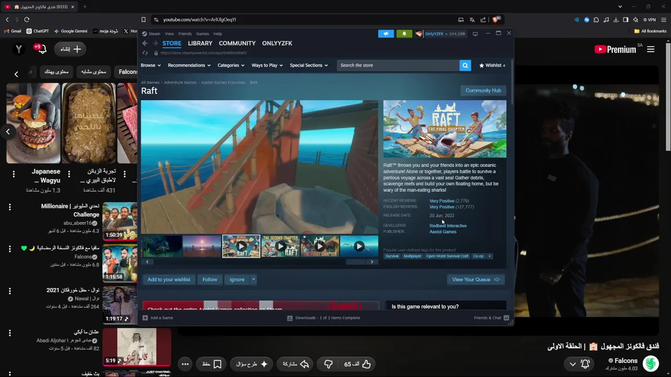Expand the Special Sections dropdown
671x377 pixels.
(309, 65)
